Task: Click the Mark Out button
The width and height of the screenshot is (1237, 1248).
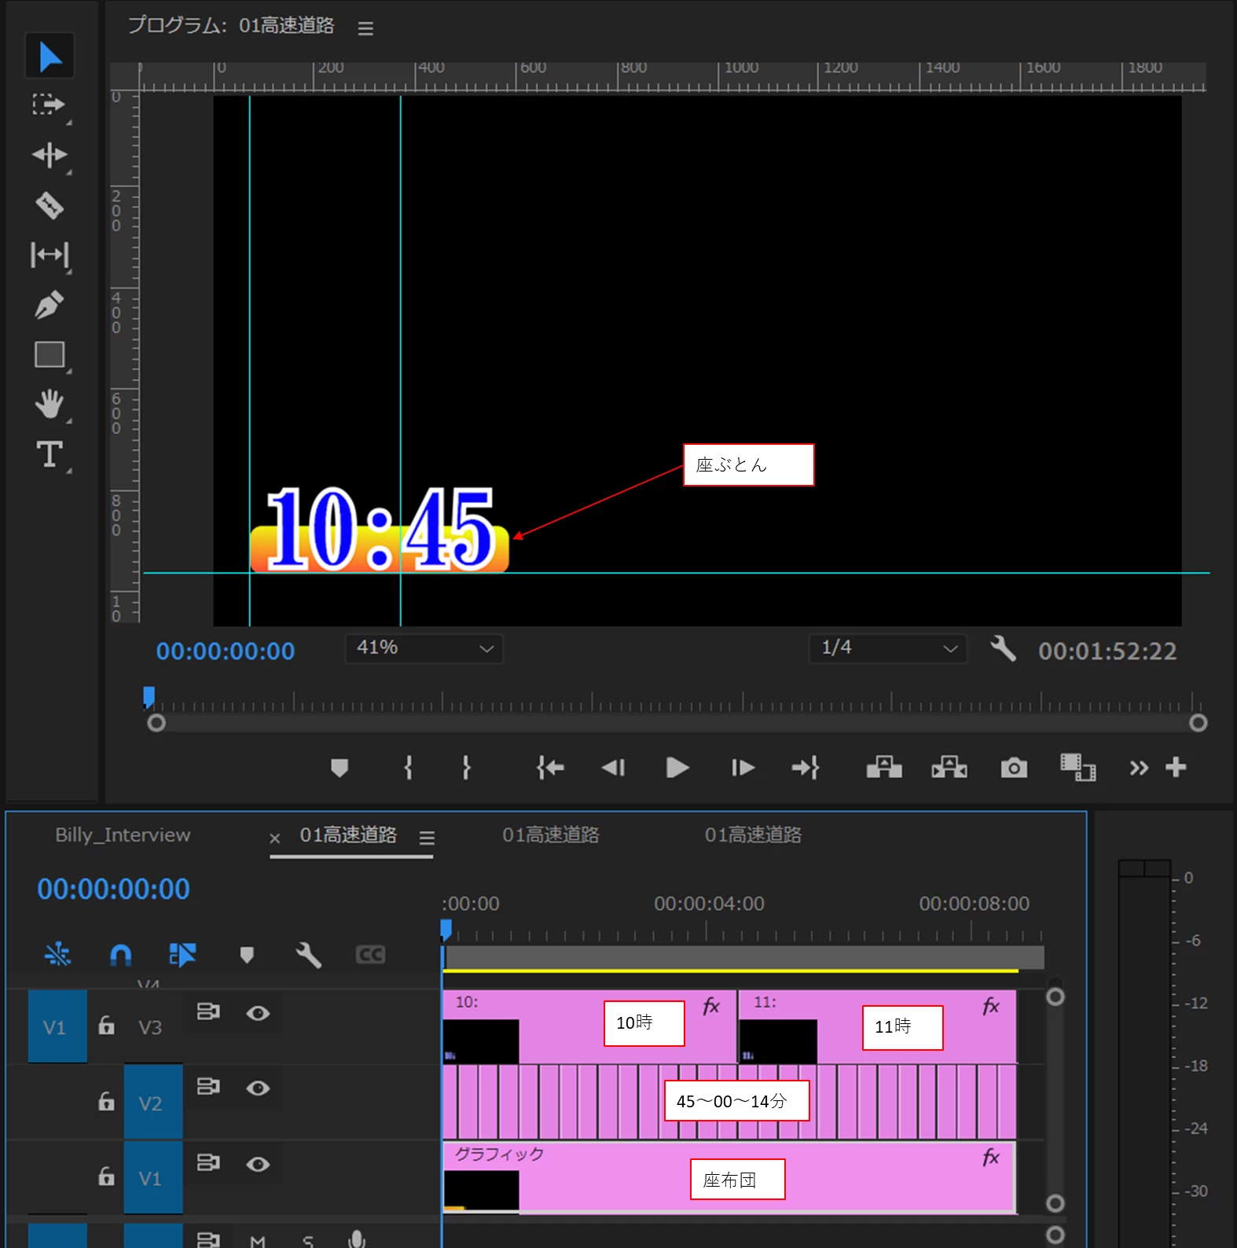Action: 466,768
